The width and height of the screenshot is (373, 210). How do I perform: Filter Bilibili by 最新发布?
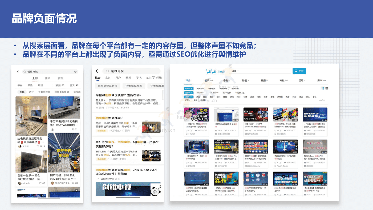click(212, 88)
